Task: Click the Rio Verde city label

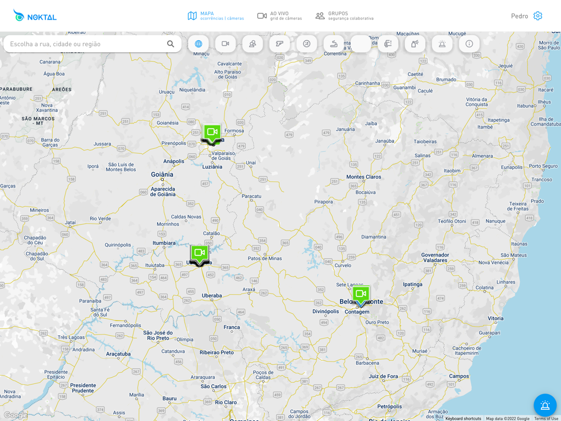Action: pyautogui.click(x=100, y=218)
